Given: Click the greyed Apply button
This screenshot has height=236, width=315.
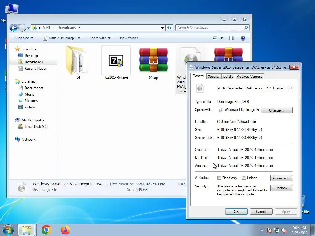Looking at the screenshot, I should 286,212.
